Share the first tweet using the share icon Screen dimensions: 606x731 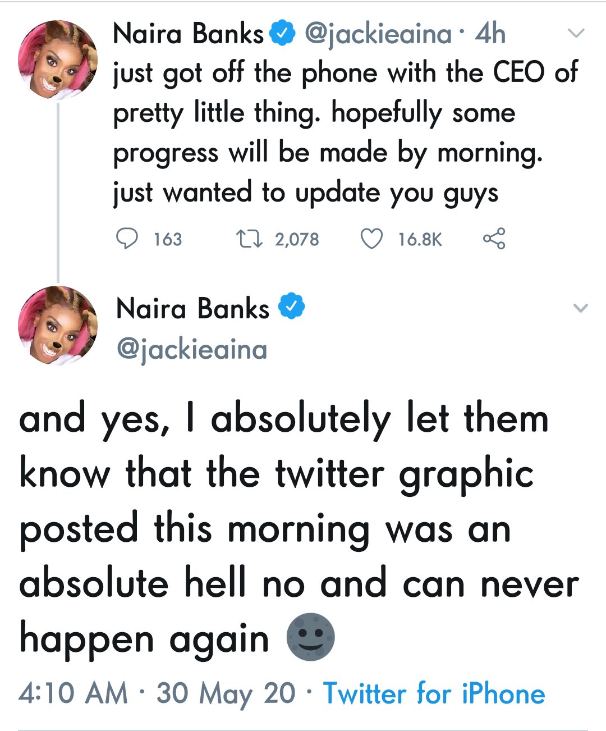[x=494, y=239]
